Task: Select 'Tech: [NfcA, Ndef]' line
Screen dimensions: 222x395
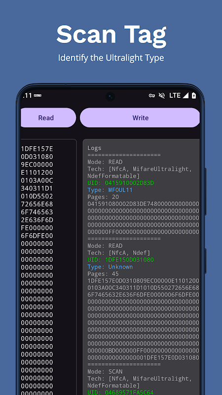Action: (119, 253)
